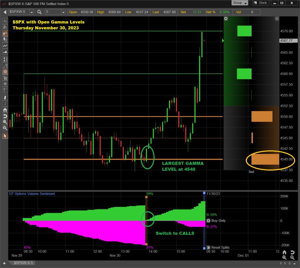Toggle Buy Only setting in sentiment panel
Screen dimensions: 300x268
coord(209,221)
